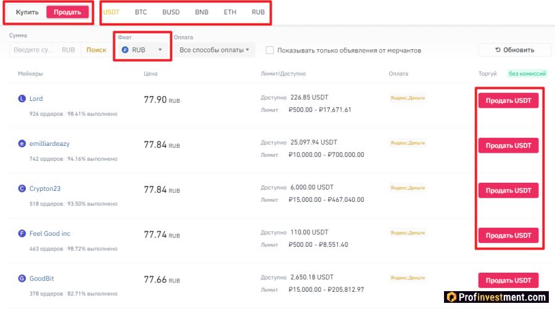Click the price 77.74 RUB
Viewport: 555px width, 309px height.
click(x=162, y=235)
